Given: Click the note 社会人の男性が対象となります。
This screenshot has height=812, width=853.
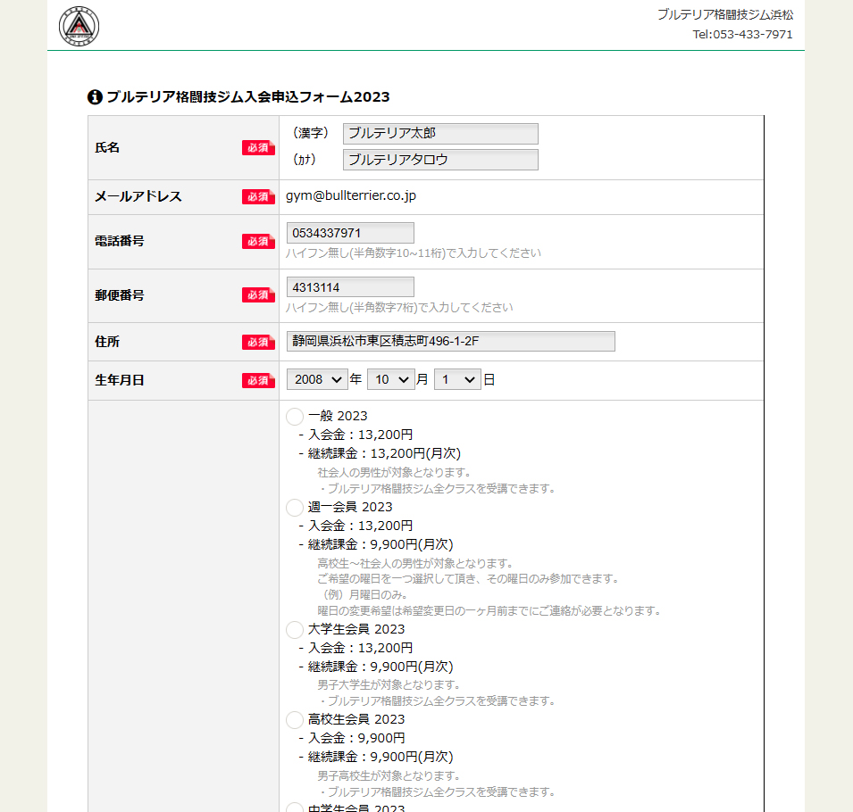Looking at the screenshot, I should [x=395, y=472].
